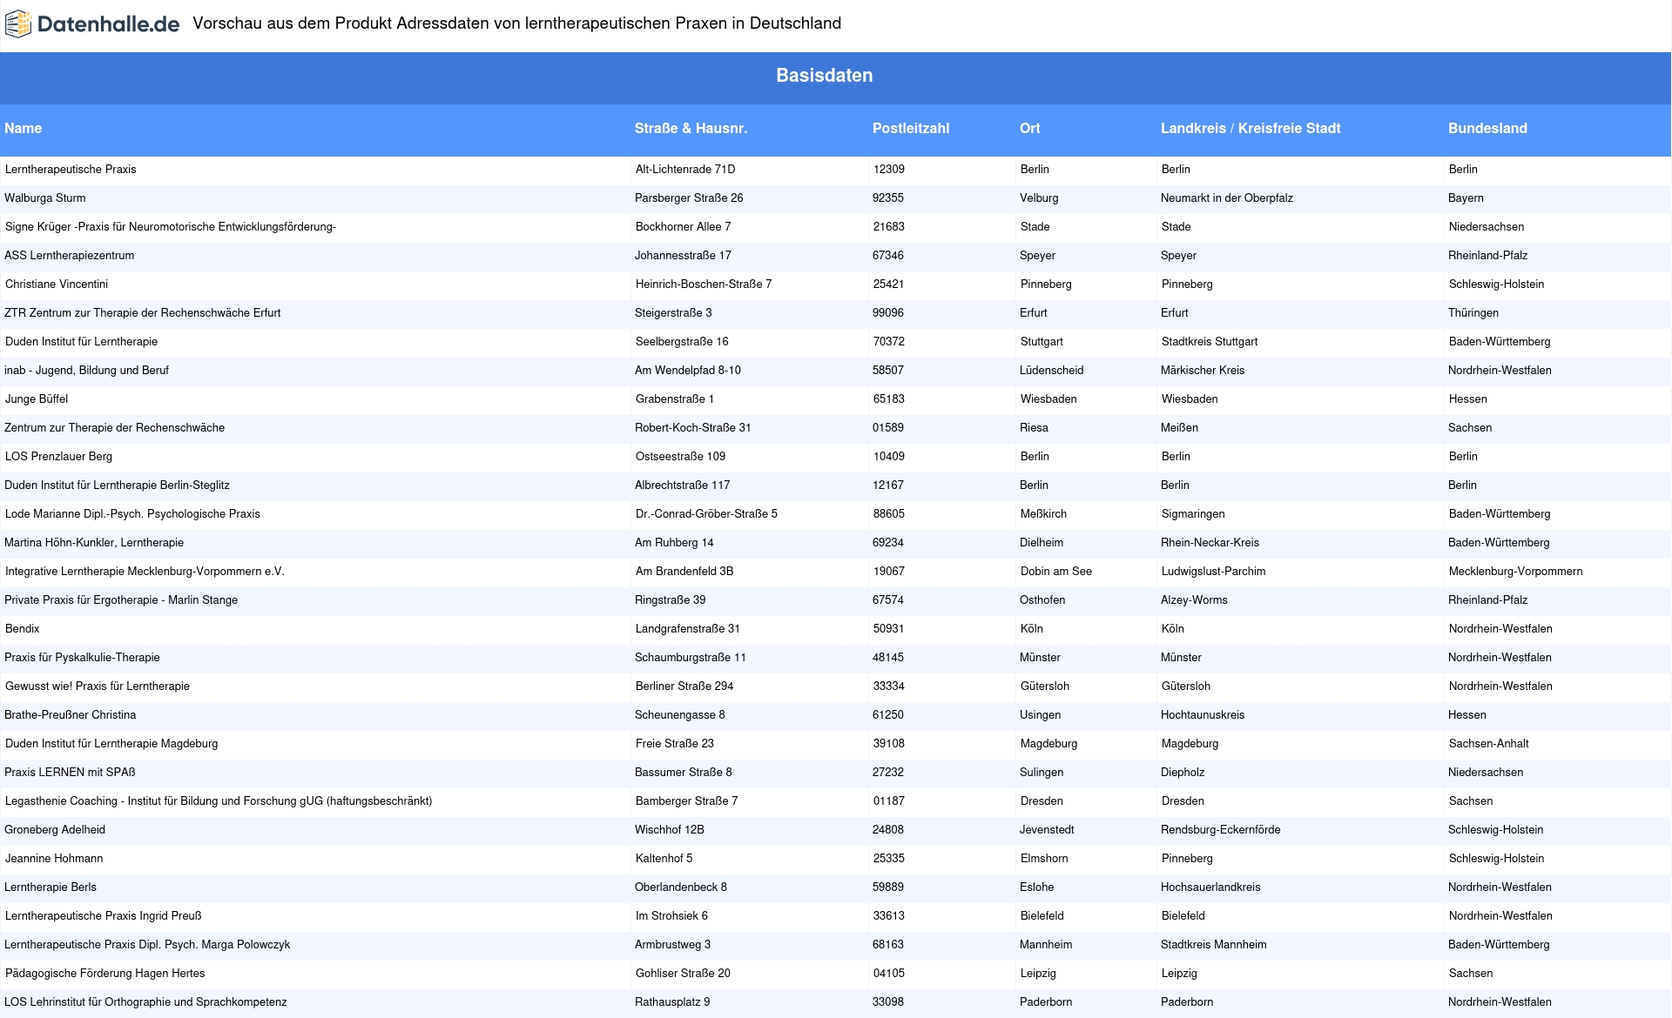Click the name Walburga Sturm
This screenshot has height=1018, width=1672.
click(45, 198)
